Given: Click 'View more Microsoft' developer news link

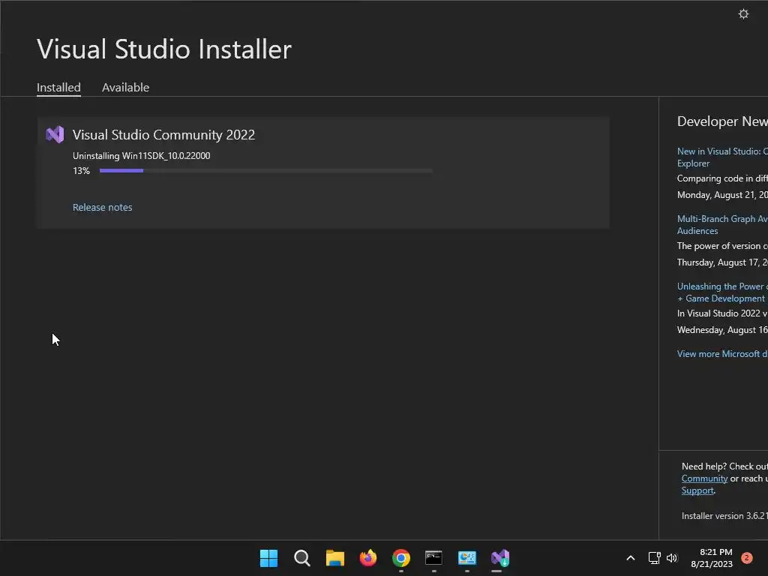Looking at the screenshot, I should (x=722, y=354).
